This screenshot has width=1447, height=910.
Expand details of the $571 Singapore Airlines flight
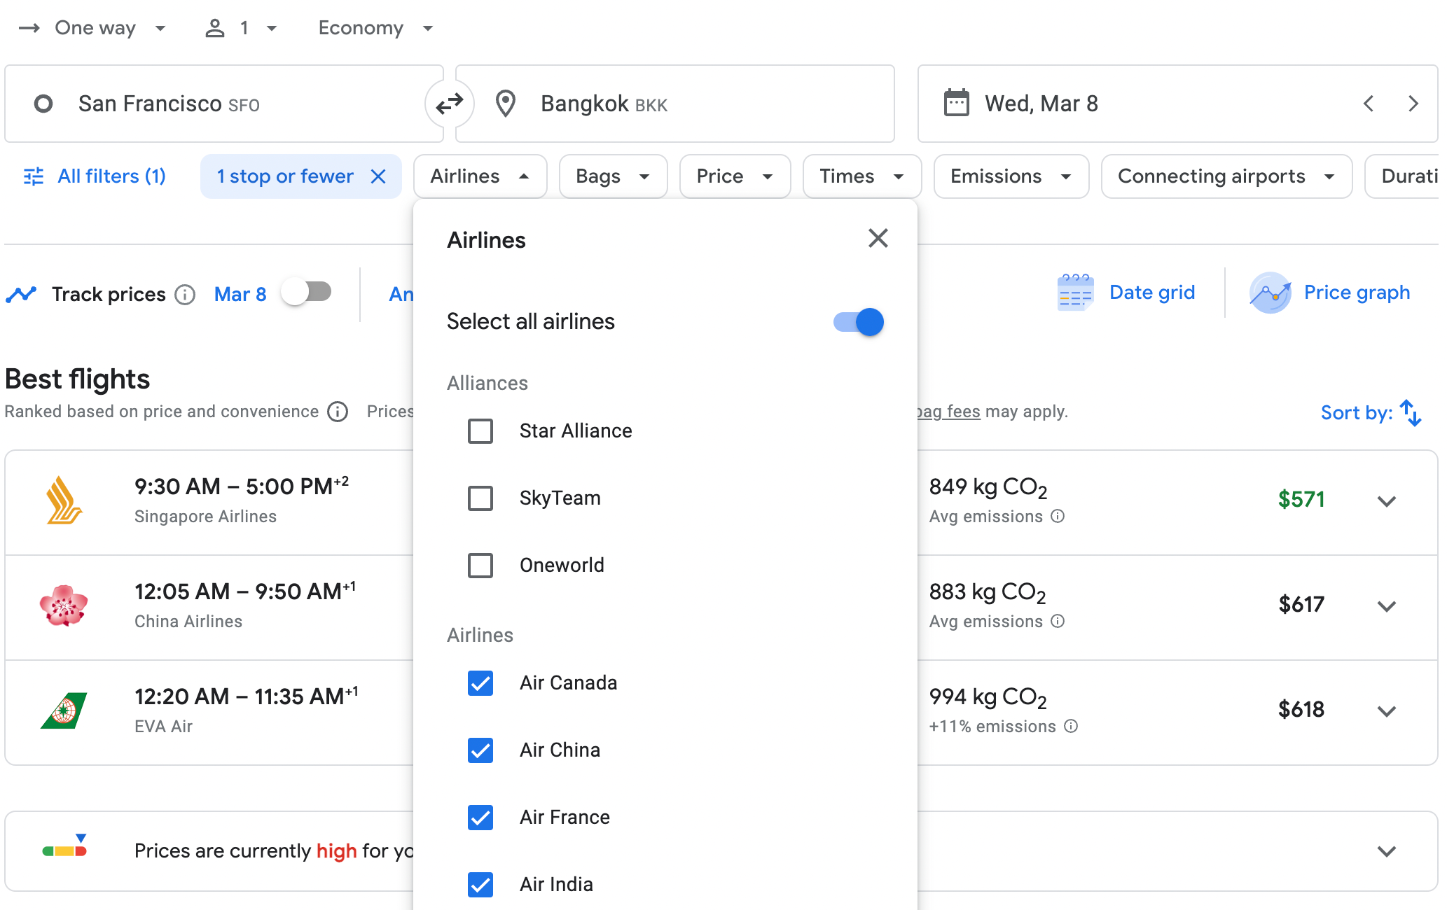point(1387,501)
